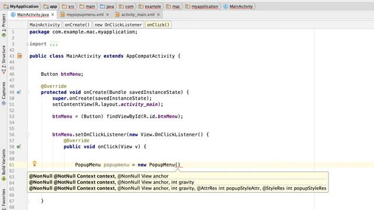Click super.onCreate call on line 50
The image size is (374, 210).
pos(102,99)
